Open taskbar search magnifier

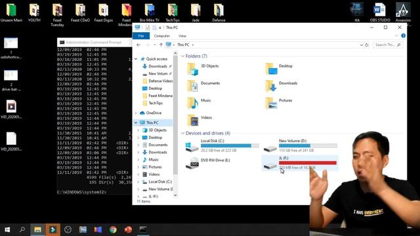point(22,229)
